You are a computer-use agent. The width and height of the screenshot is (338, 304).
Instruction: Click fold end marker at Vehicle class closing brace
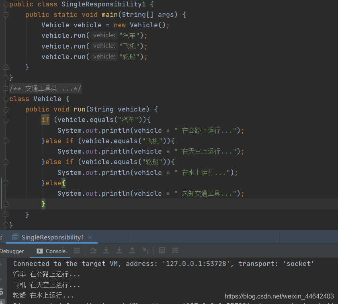point(6,225)
